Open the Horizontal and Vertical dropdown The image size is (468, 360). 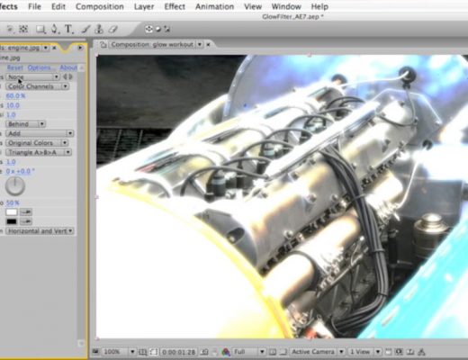[x=40, y=231]
